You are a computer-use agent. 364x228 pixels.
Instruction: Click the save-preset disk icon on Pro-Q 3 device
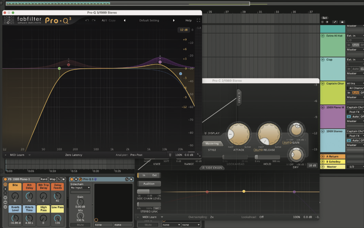(131, 179)
